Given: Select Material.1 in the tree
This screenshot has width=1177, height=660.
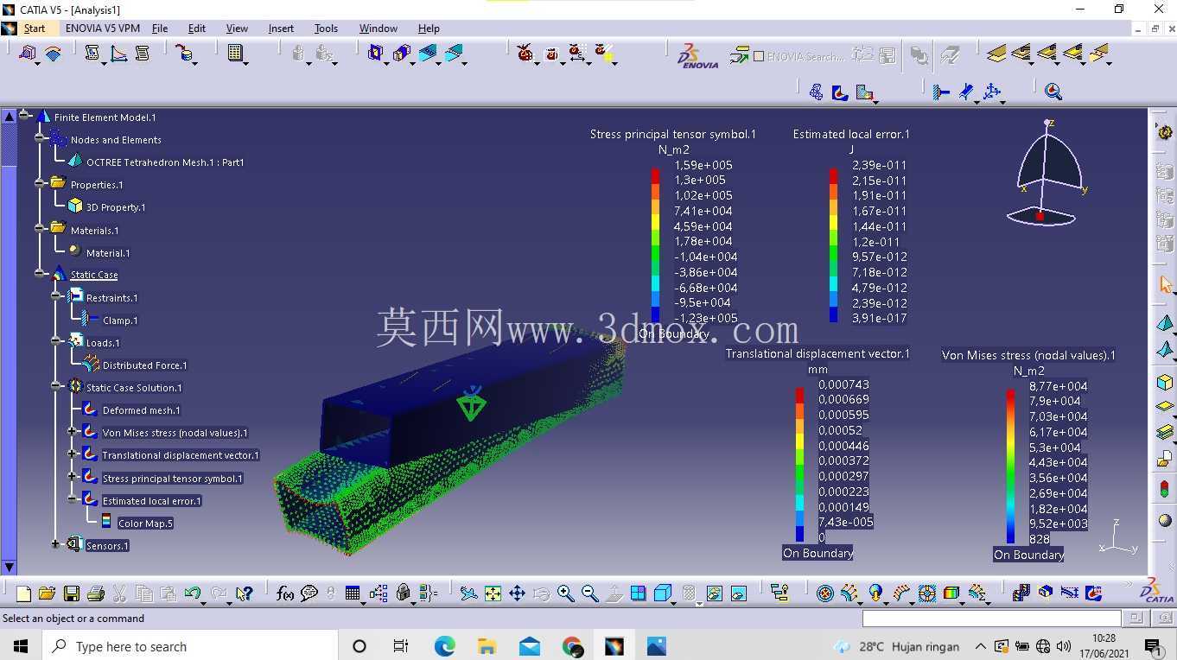Looking at the screenshot, I should [108, 253].
